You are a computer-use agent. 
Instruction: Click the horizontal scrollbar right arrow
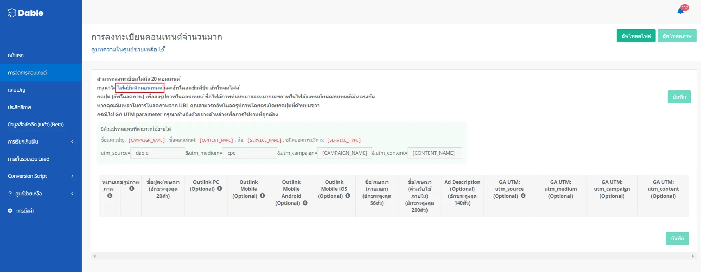tap(693, 256)
